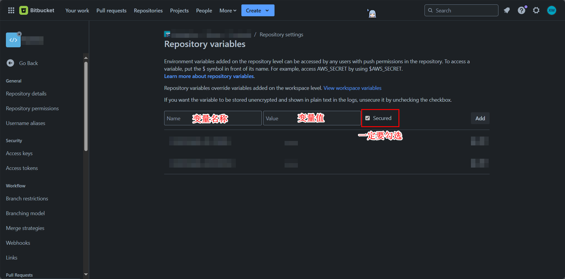
Task: Open the Create dropdown
Action: (258, 10)
